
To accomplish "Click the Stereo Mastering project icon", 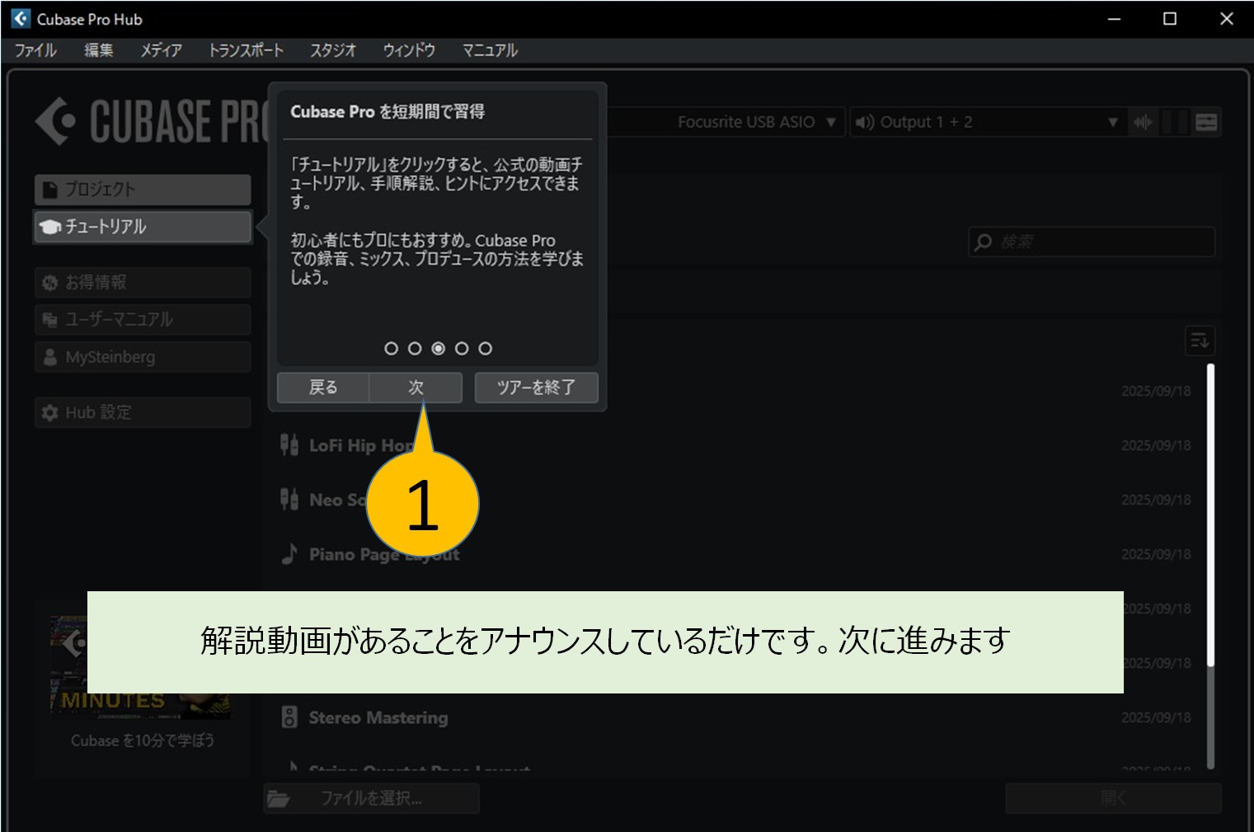I will 290,717.
